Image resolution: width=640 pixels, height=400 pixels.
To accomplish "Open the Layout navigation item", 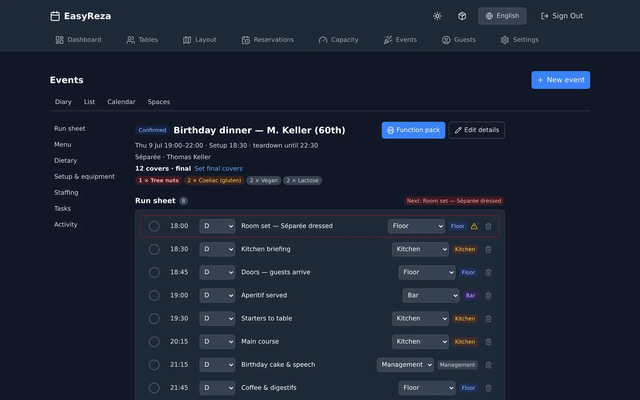I will 200,40.
